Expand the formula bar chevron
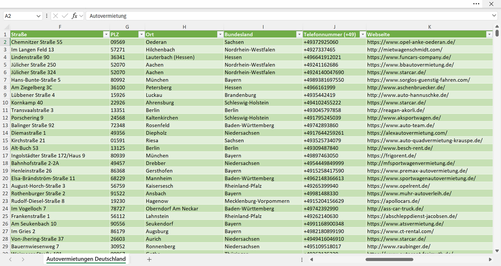This screenshot has height=266, width=501. (494, 16)
